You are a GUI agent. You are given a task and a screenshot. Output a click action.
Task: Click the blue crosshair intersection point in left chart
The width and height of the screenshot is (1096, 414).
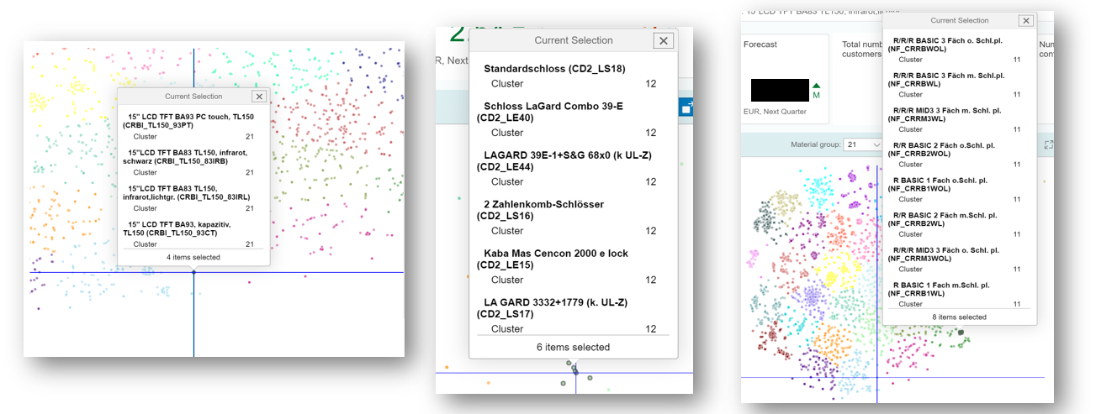[x=193, y=272]
